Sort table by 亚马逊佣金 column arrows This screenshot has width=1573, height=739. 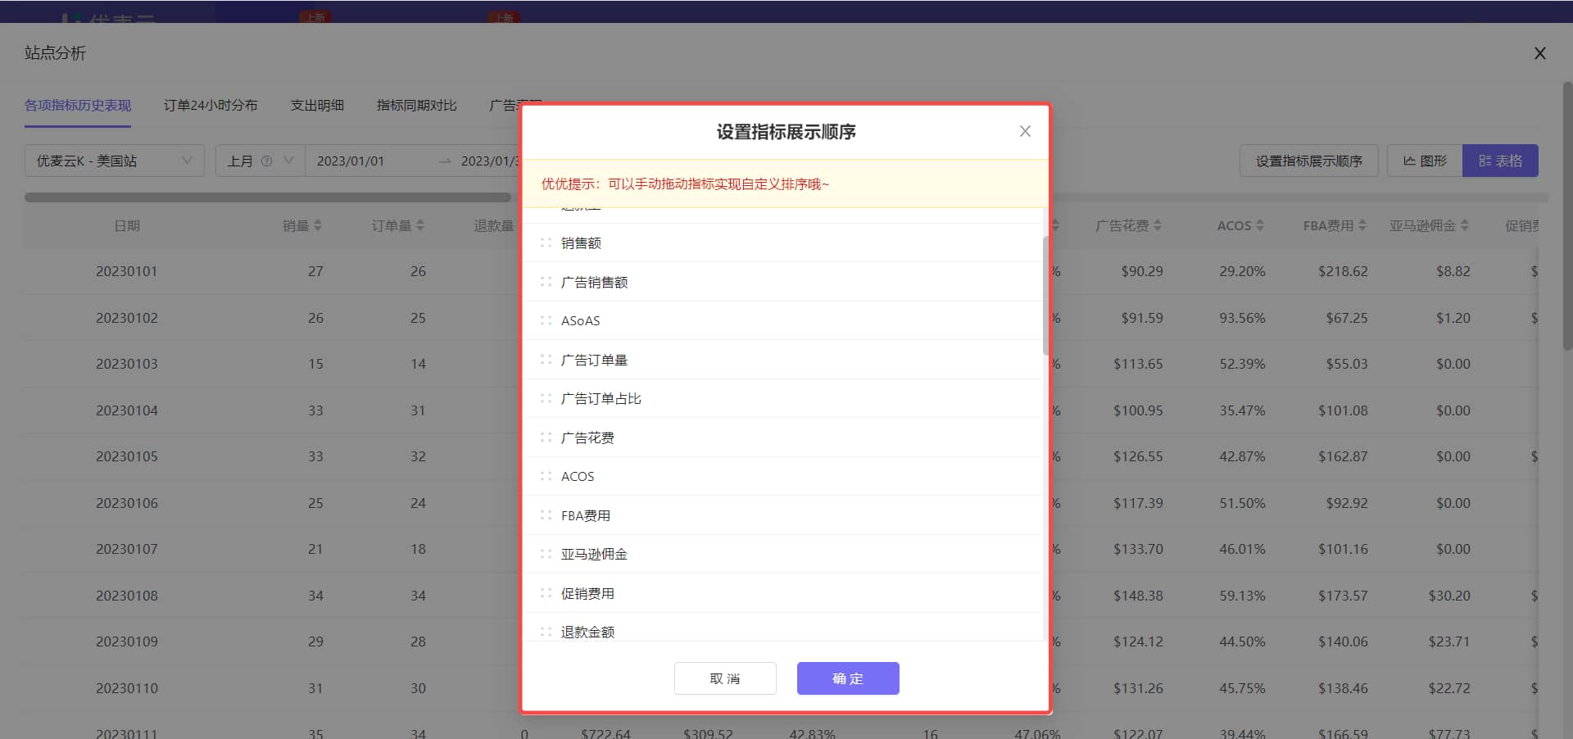pyautogui.click(x=1465, y=225)
